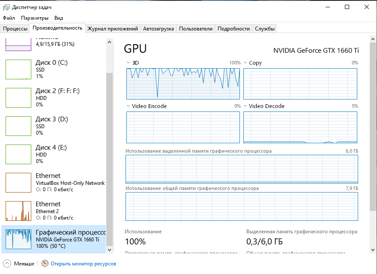Minimize the Диспетчер задач window

328,7
